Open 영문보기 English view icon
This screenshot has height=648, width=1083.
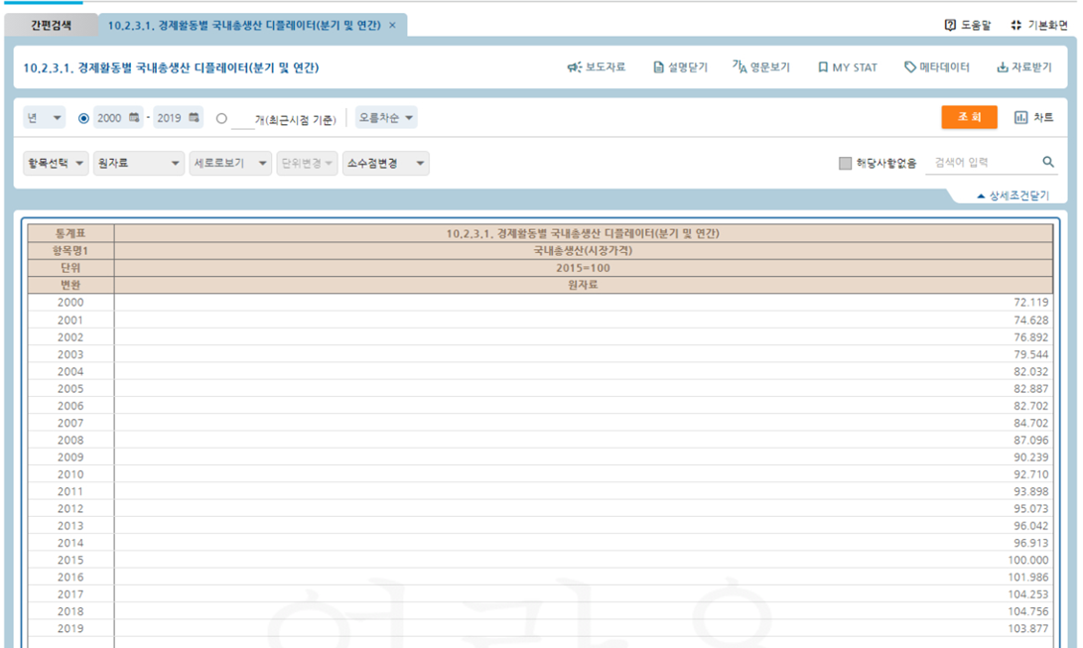[739, 66]
